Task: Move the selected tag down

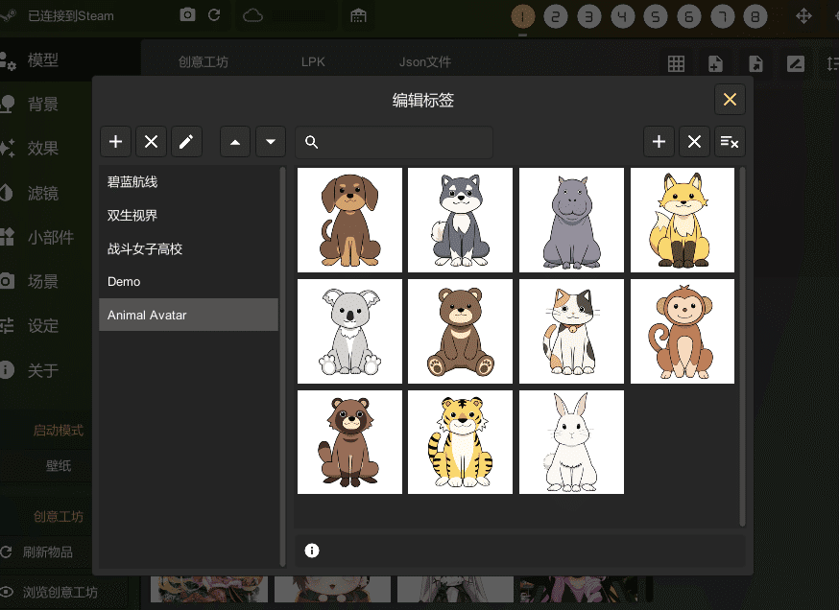Action: tap(271, 142)
